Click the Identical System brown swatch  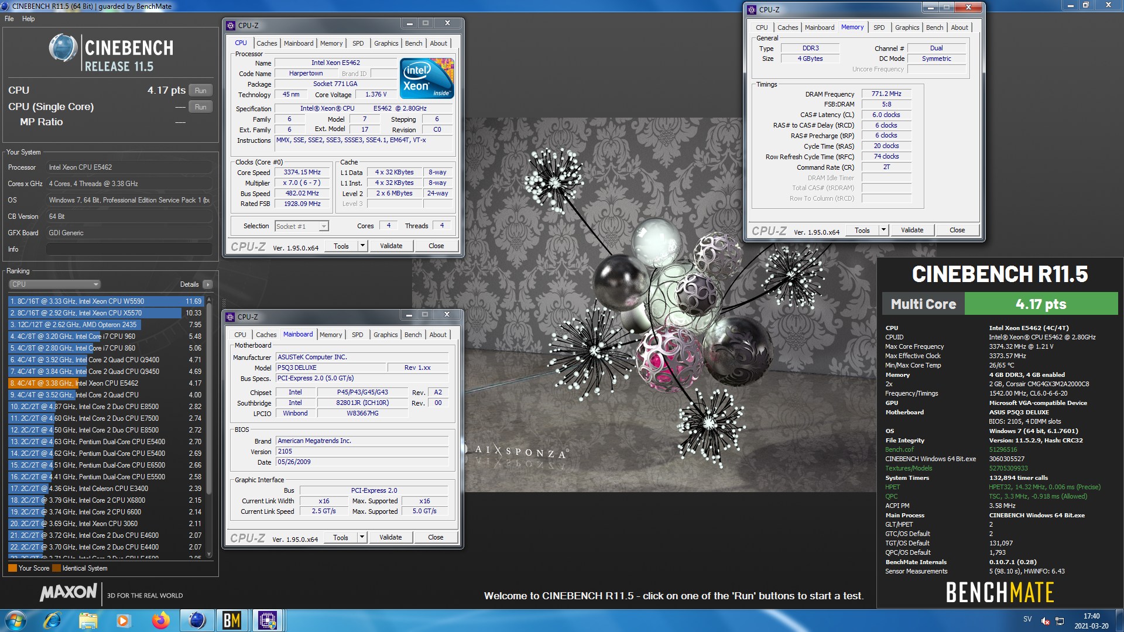[x=56, y=568]
